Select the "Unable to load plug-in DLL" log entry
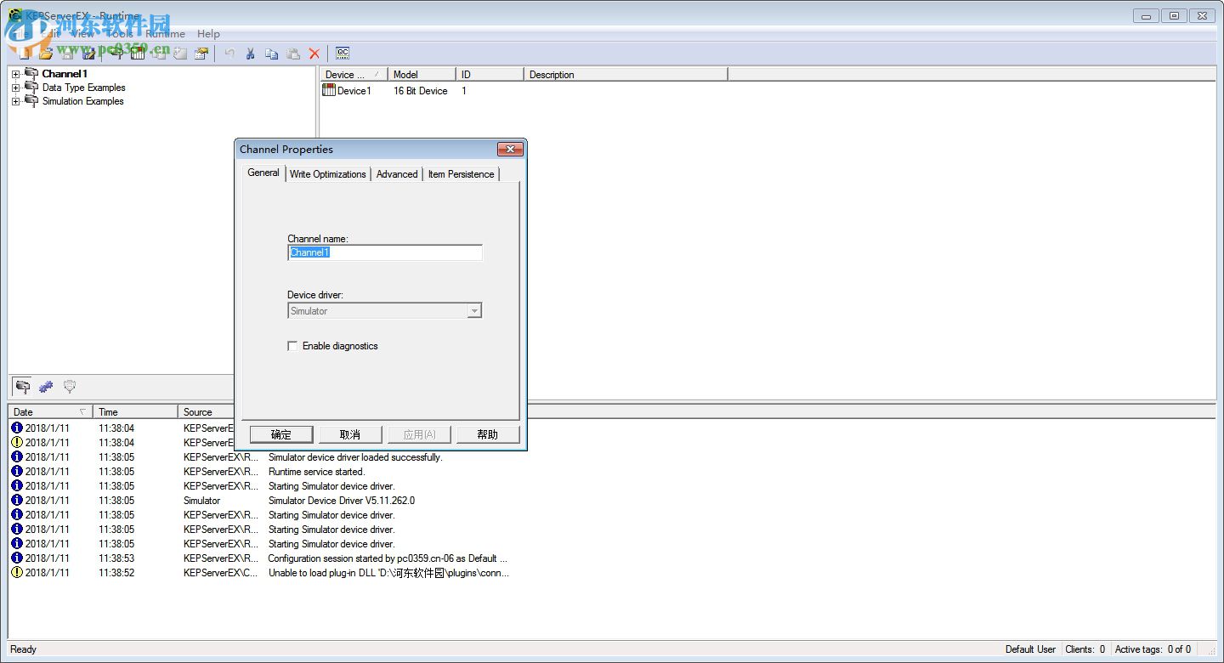This screenshot has width=1224, height=663. point(389,573)
